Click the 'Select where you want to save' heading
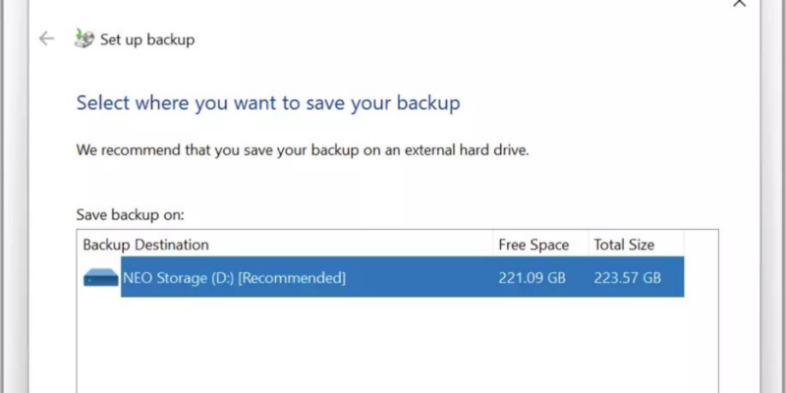 click(x=268, y=102)
